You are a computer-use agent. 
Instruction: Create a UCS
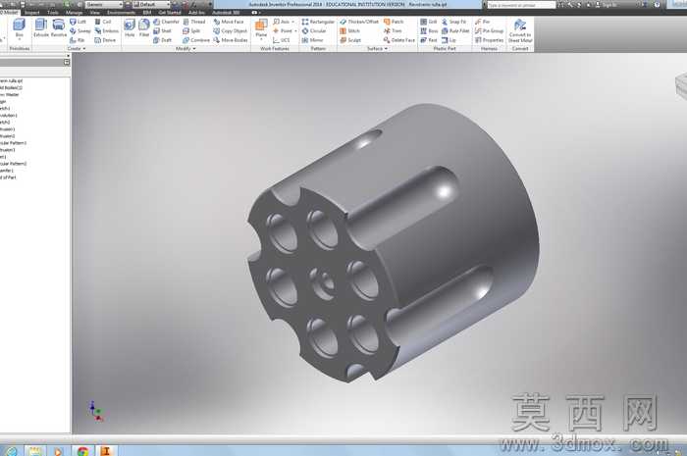click(282, 40)
